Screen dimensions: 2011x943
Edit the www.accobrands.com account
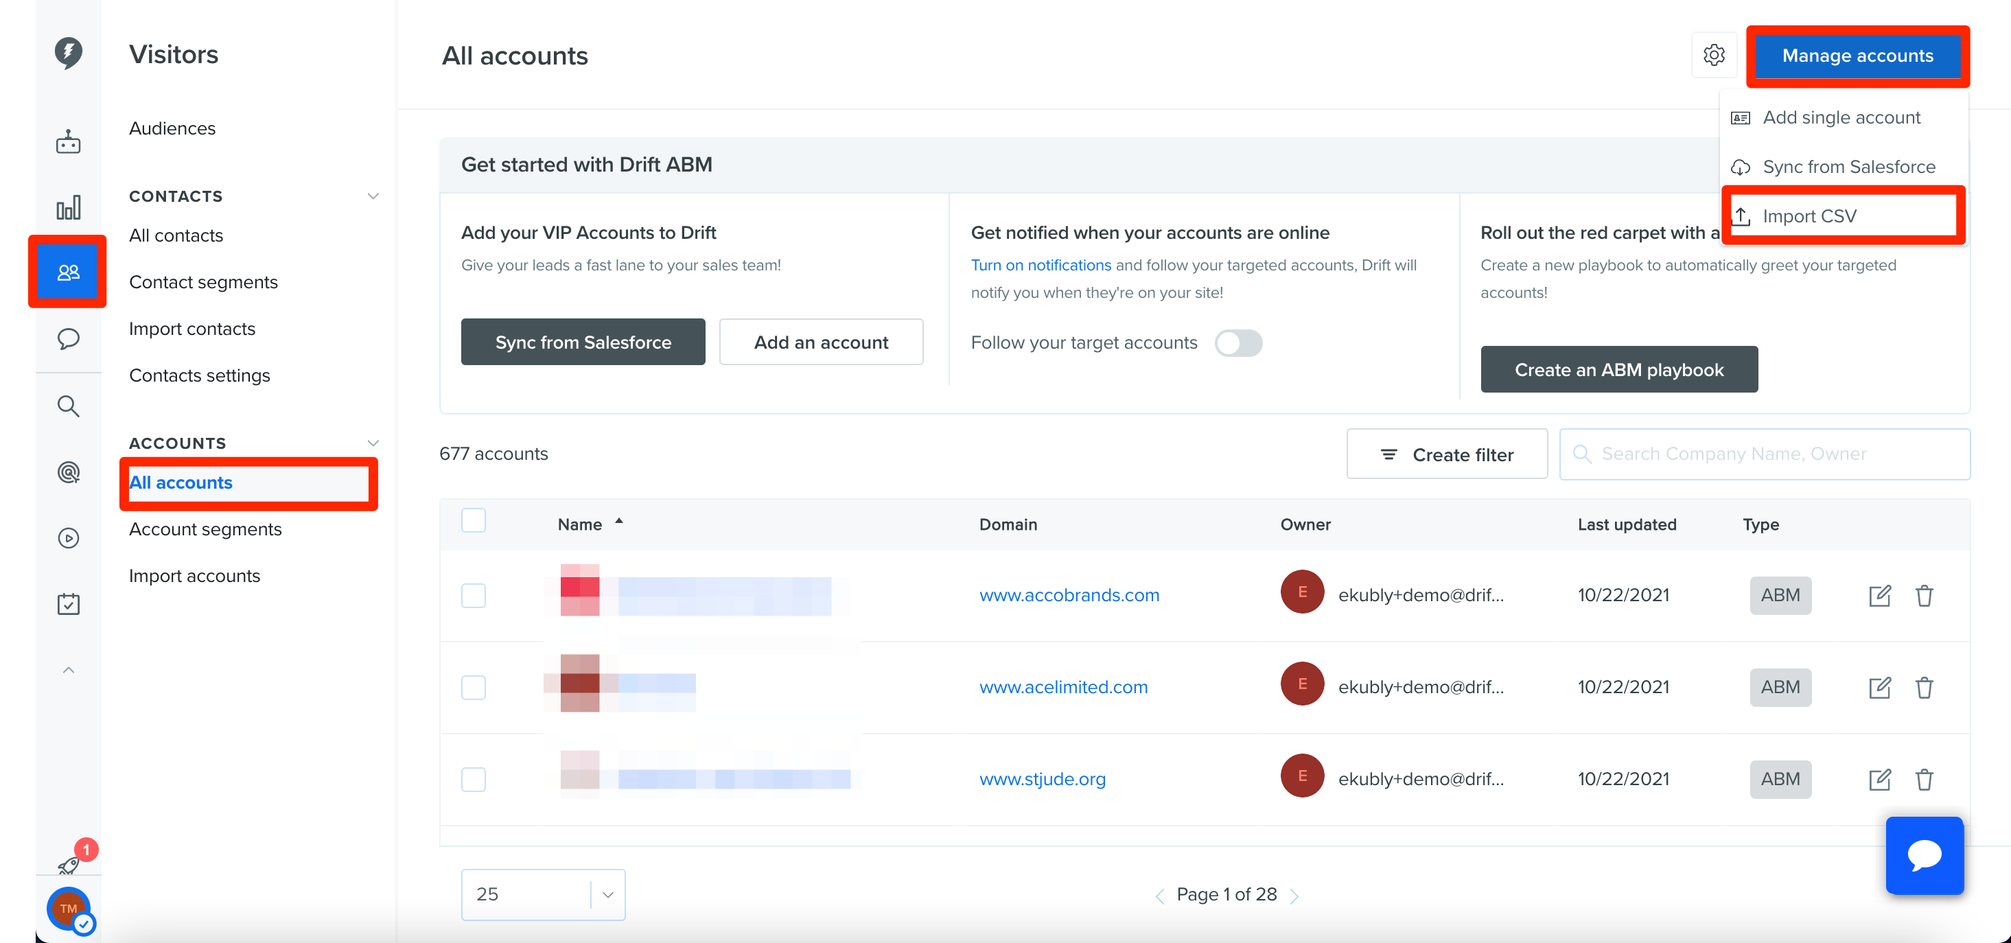point(1879,596)
